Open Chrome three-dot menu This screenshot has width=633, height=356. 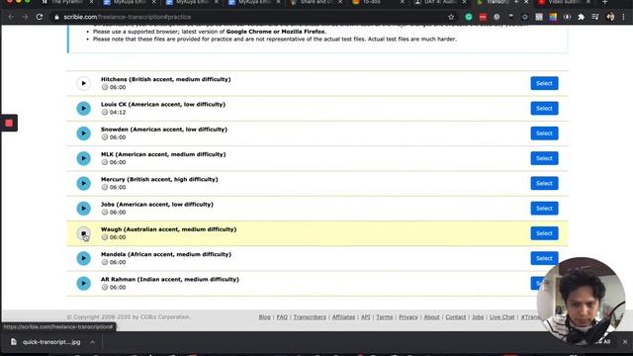(624, 17)
